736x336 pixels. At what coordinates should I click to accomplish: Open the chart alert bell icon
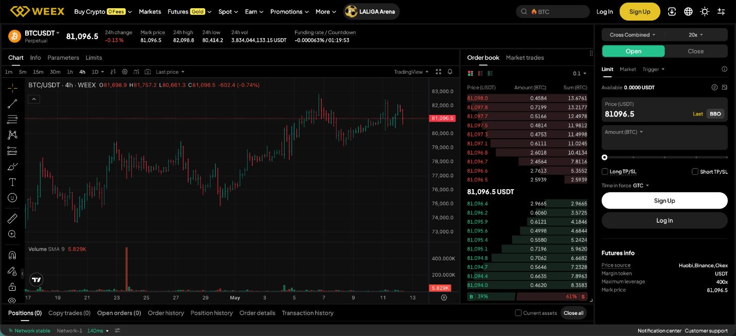pos(450,72)
